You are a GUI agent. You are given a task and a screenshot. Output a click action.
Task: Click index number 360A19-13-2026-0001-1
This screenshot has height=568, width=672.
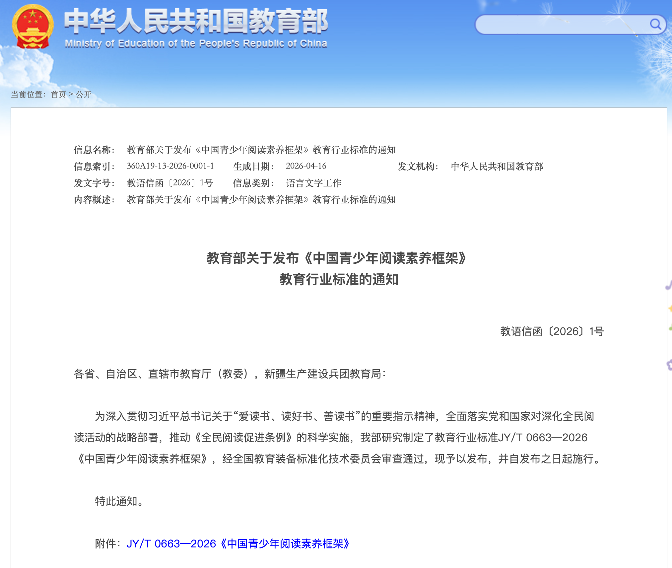tap(170, 166)
